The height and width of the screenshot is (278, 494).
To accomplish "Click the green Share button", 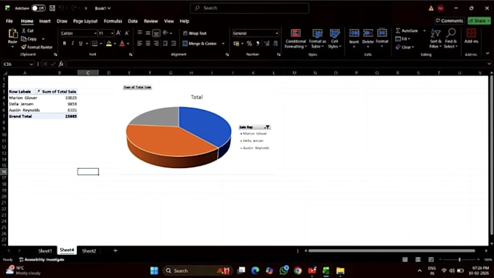I will click(x=479, y=21).
